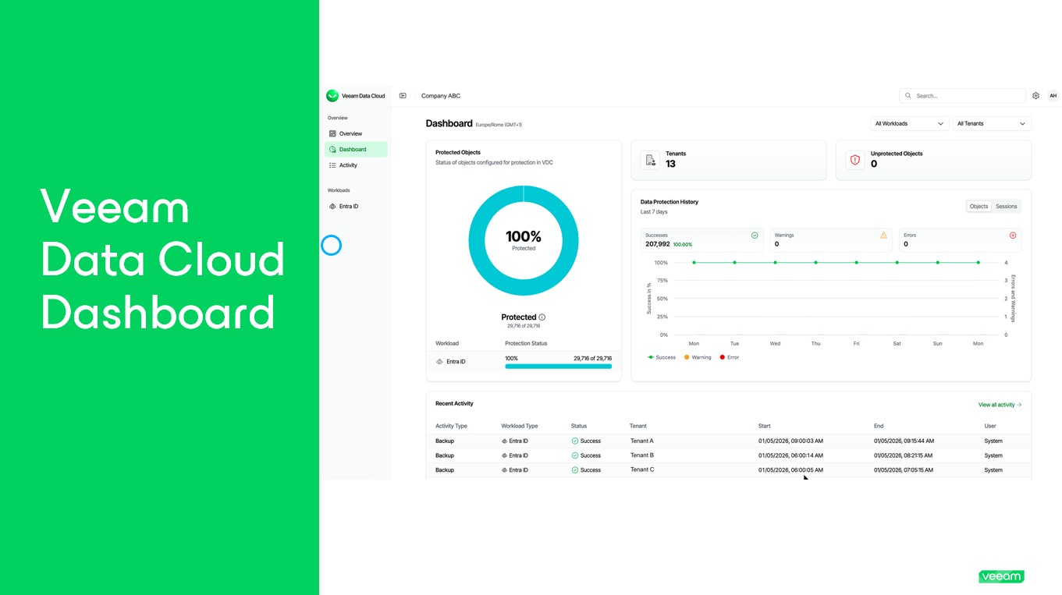
Task: Click the Warnings triangle icon
Action: click(x=883, y=236)
